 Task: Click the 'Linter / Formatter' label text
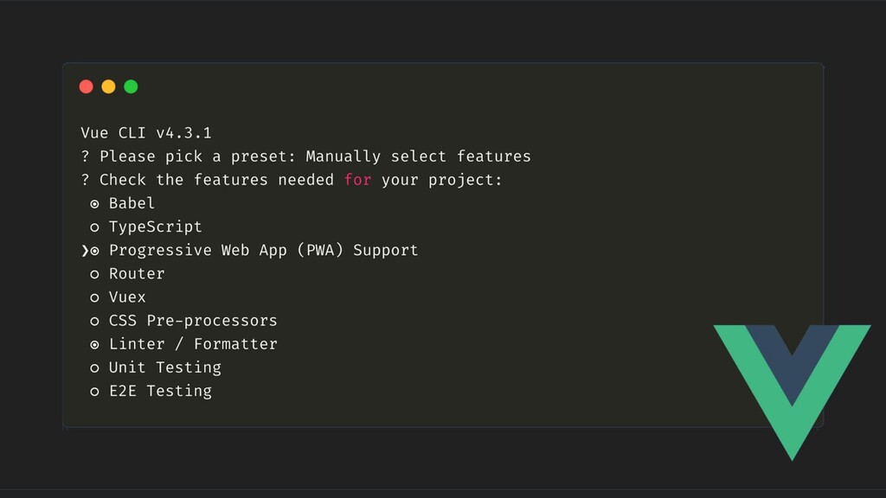coord(193,344)
